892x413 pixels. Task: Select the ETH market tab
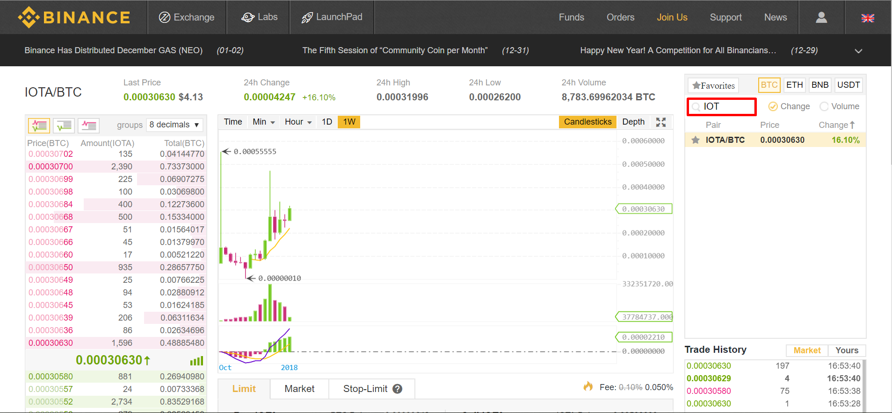point(794,85)
